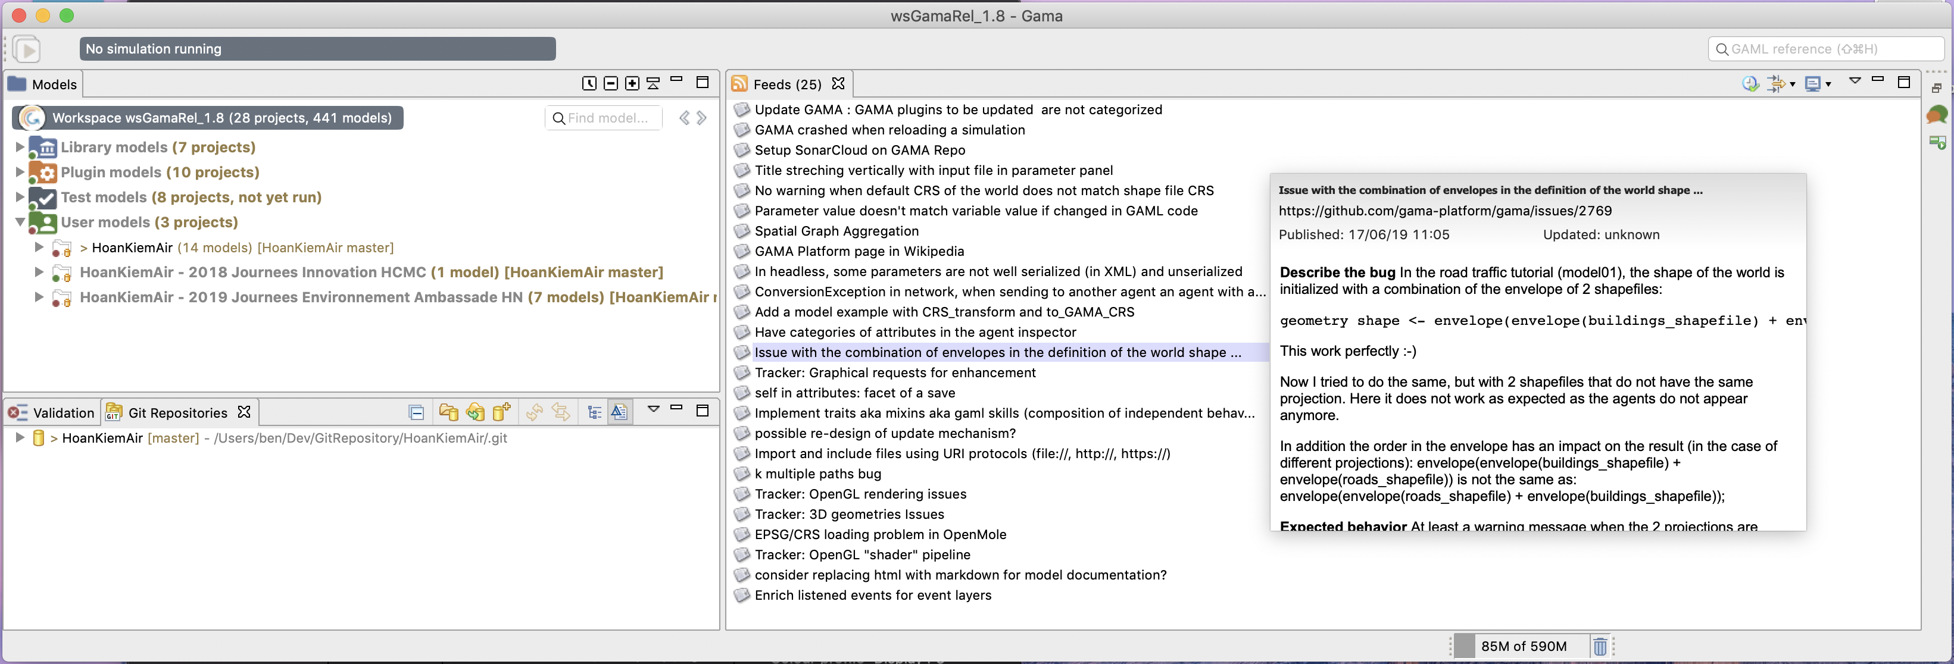The image size is (1954, 664).
Task: Click the refresh Git repositories icon
Action: (x=535, y=412)
